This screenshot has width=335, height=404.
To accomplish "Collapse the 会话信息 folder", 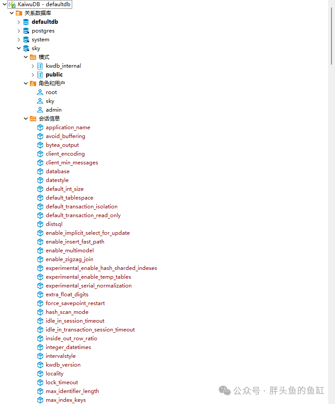I will (26, 119).
